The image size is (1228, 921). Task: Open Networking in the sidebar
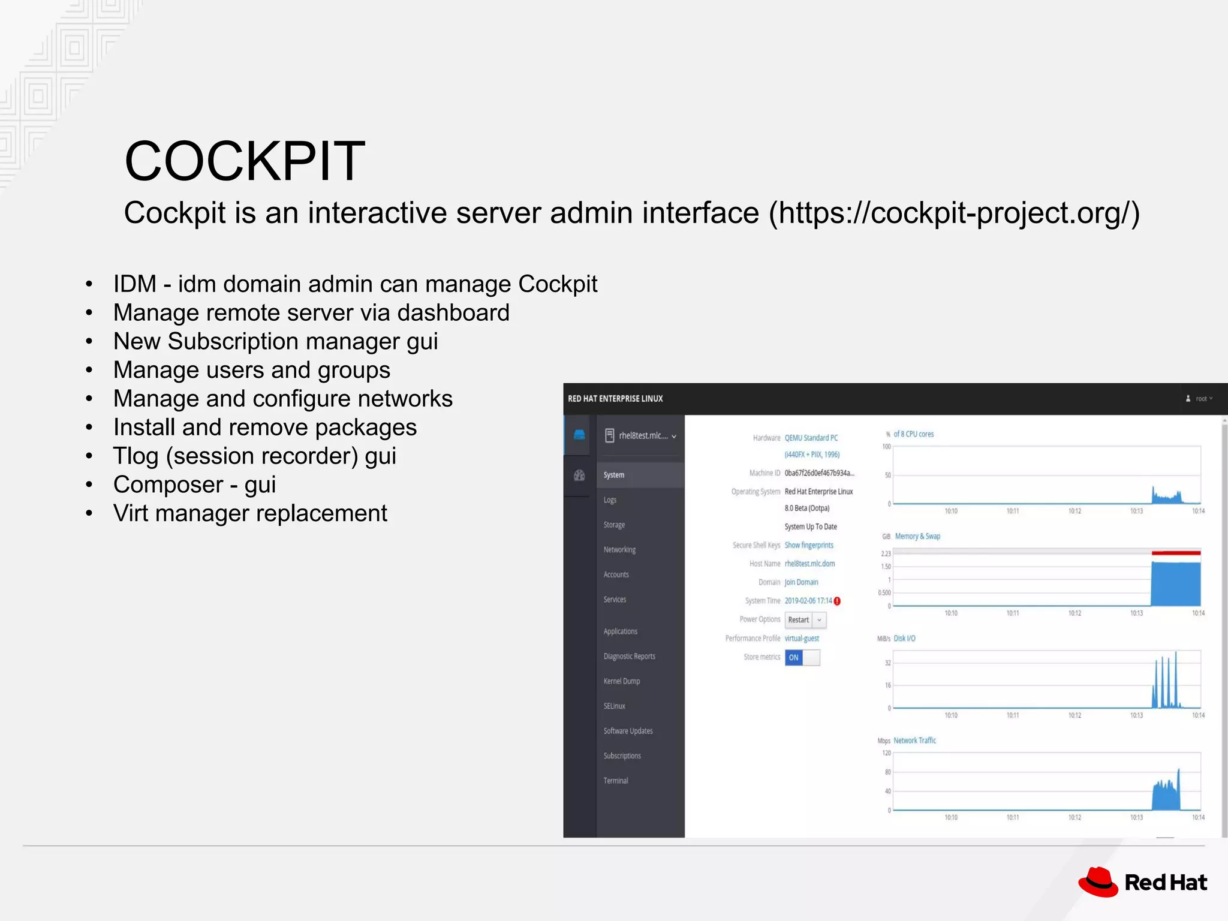point(640,550)
